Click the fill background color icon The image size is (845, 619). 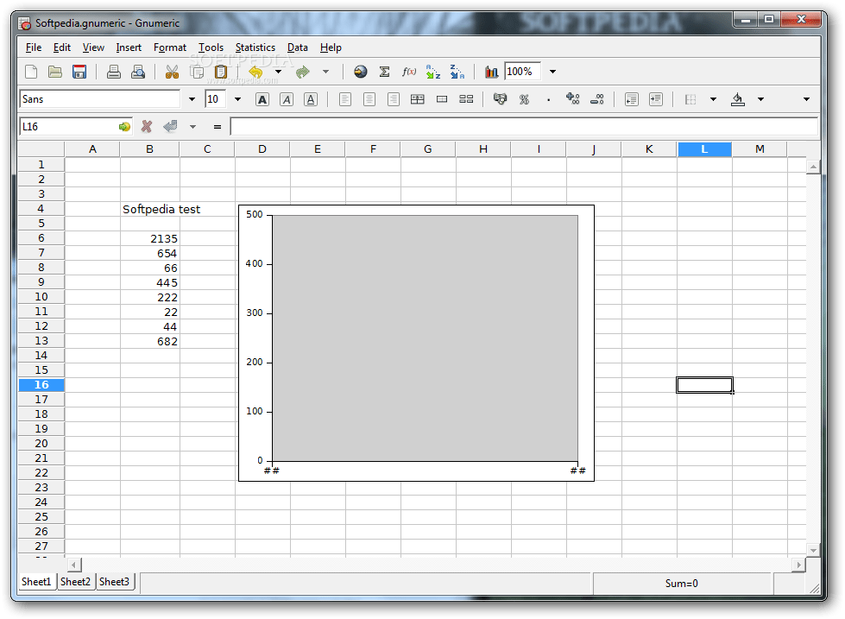[738, 99]
